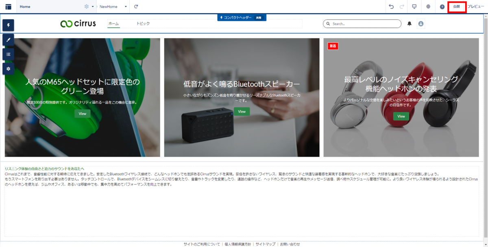Click headline 人気のM65ヘッドセットに限定色のグリーン登場
The height and width of the screenshot is (247, 488).
(x=83, y=87)
